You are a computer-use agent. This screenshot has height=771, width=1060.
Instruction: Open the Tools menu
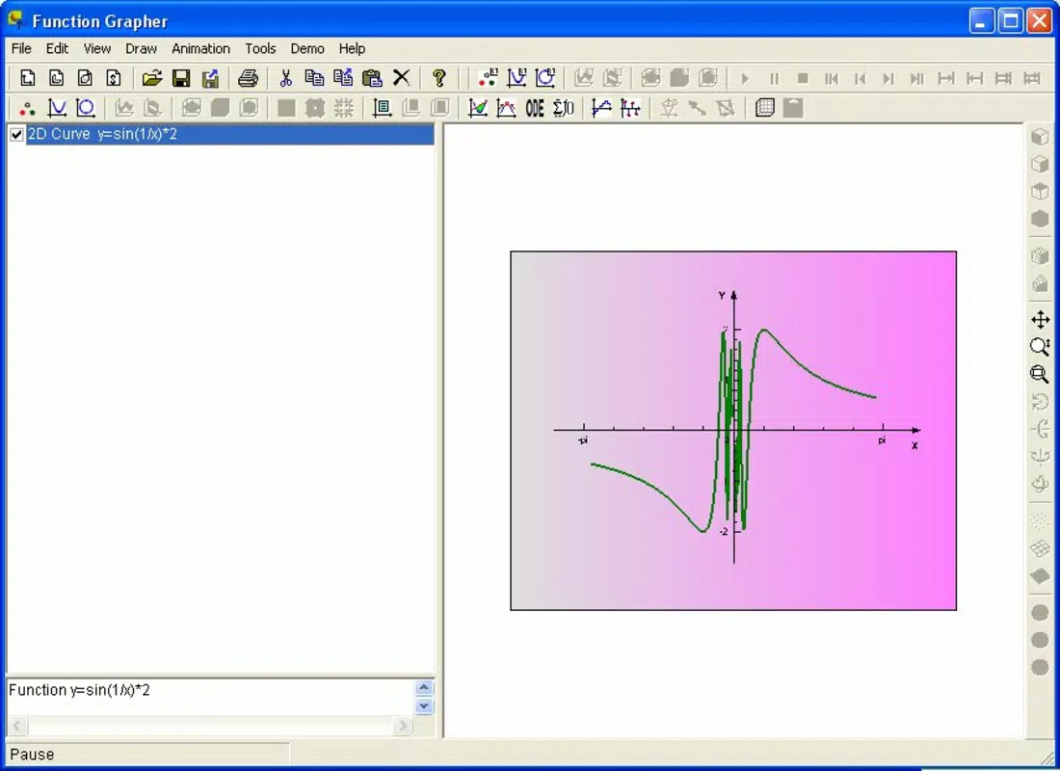[260, 49]
